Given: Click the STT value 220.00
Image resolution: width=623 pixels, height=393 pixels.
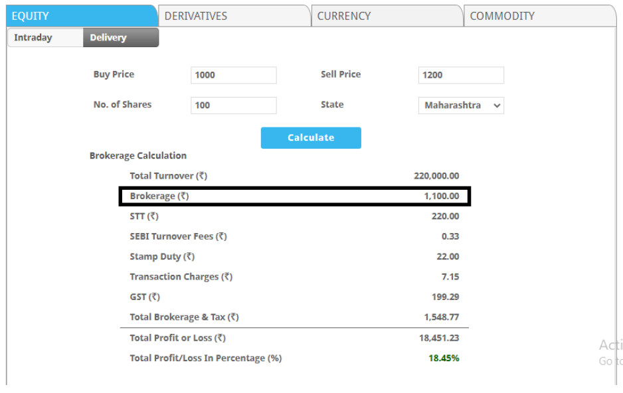Looking at the screenshot, I should pos(445,216).
